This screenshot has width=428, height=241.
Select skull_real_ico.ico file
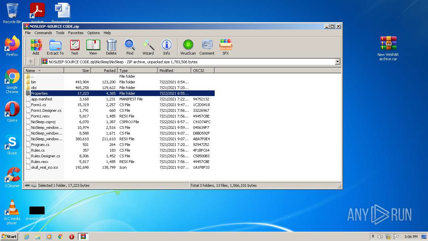pyautogui.click(x=119, y=167)
